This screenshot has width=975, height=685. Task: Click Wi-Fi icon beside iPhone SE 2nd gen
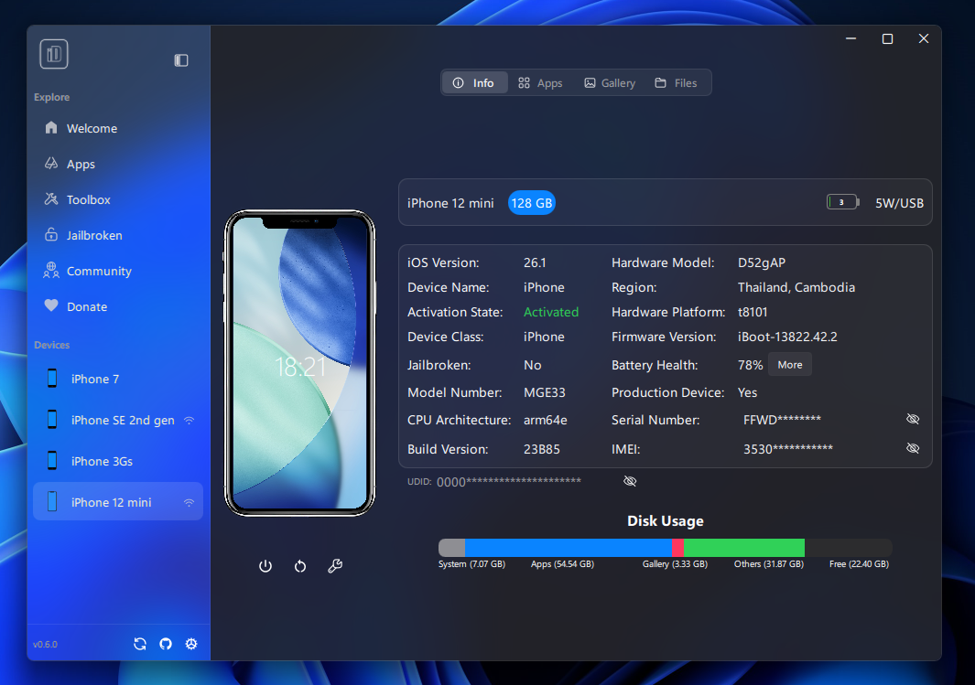[x=189, y=421]
